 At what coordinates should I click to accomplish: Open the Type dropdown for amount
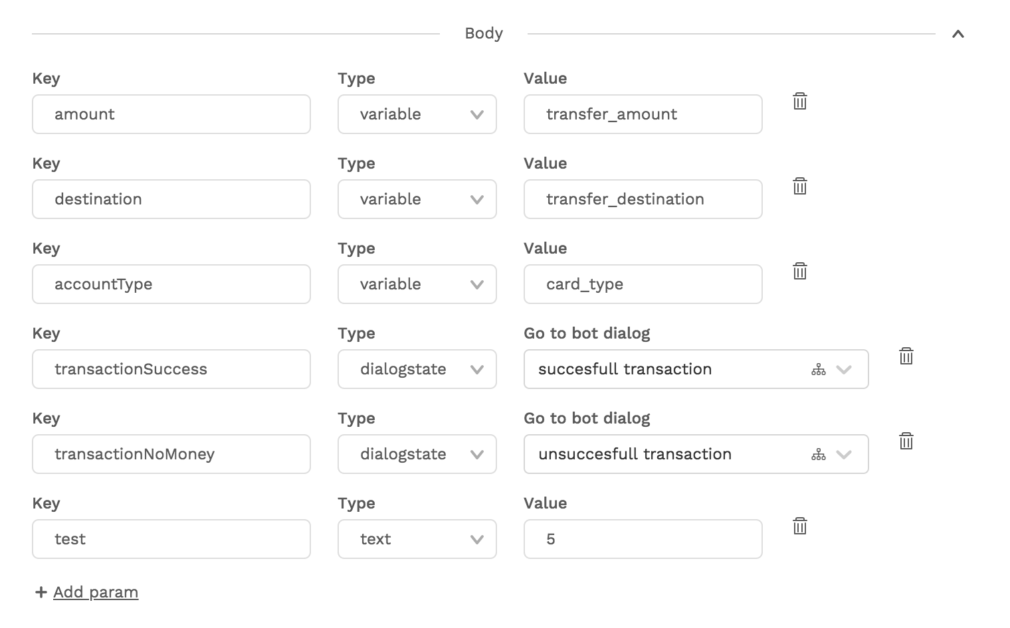click(x=417, y=114)
